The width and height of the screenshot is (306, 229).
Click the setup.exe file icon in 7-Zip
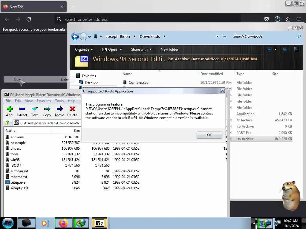tap(7, 182)
